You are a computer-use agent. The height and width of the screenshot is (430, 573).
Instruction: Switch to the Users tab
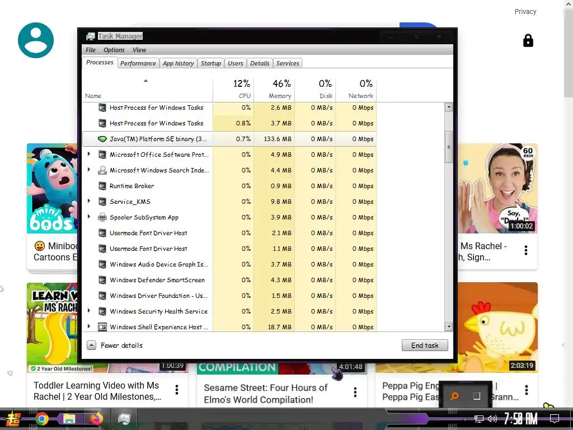point(236,63)
